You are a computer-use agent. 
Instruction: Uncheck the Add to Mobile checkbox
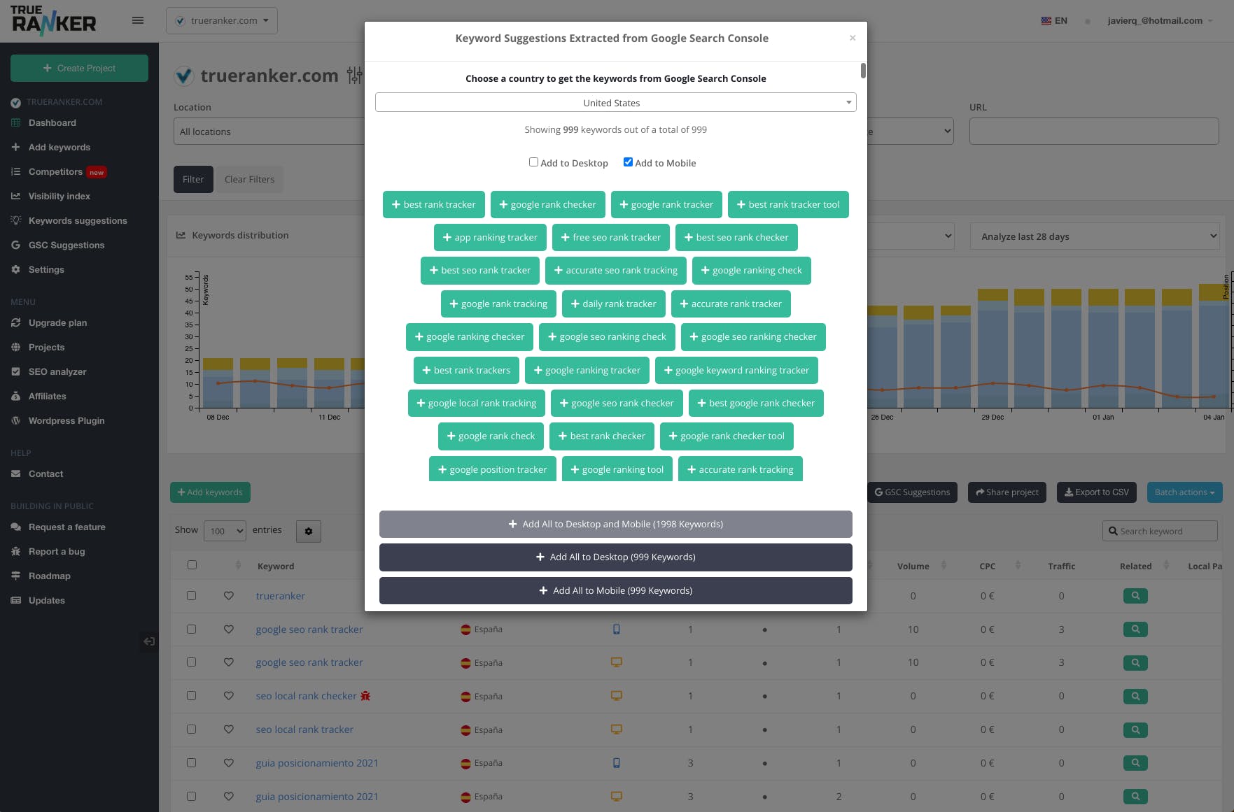pos(628,162)
